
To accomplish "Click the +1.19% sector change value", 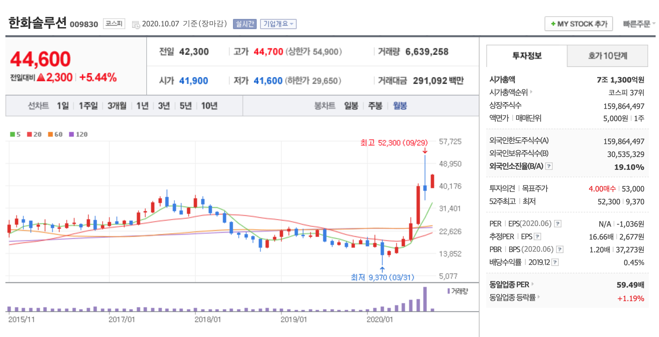I will coord(631,298).
